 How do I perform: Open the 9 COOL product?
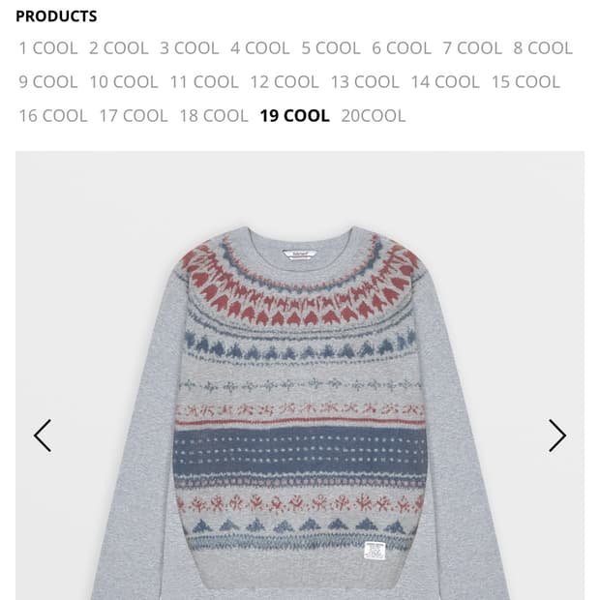point(48,82)
